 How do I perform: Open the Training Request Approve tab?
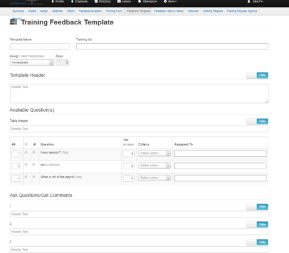point(242,11)
